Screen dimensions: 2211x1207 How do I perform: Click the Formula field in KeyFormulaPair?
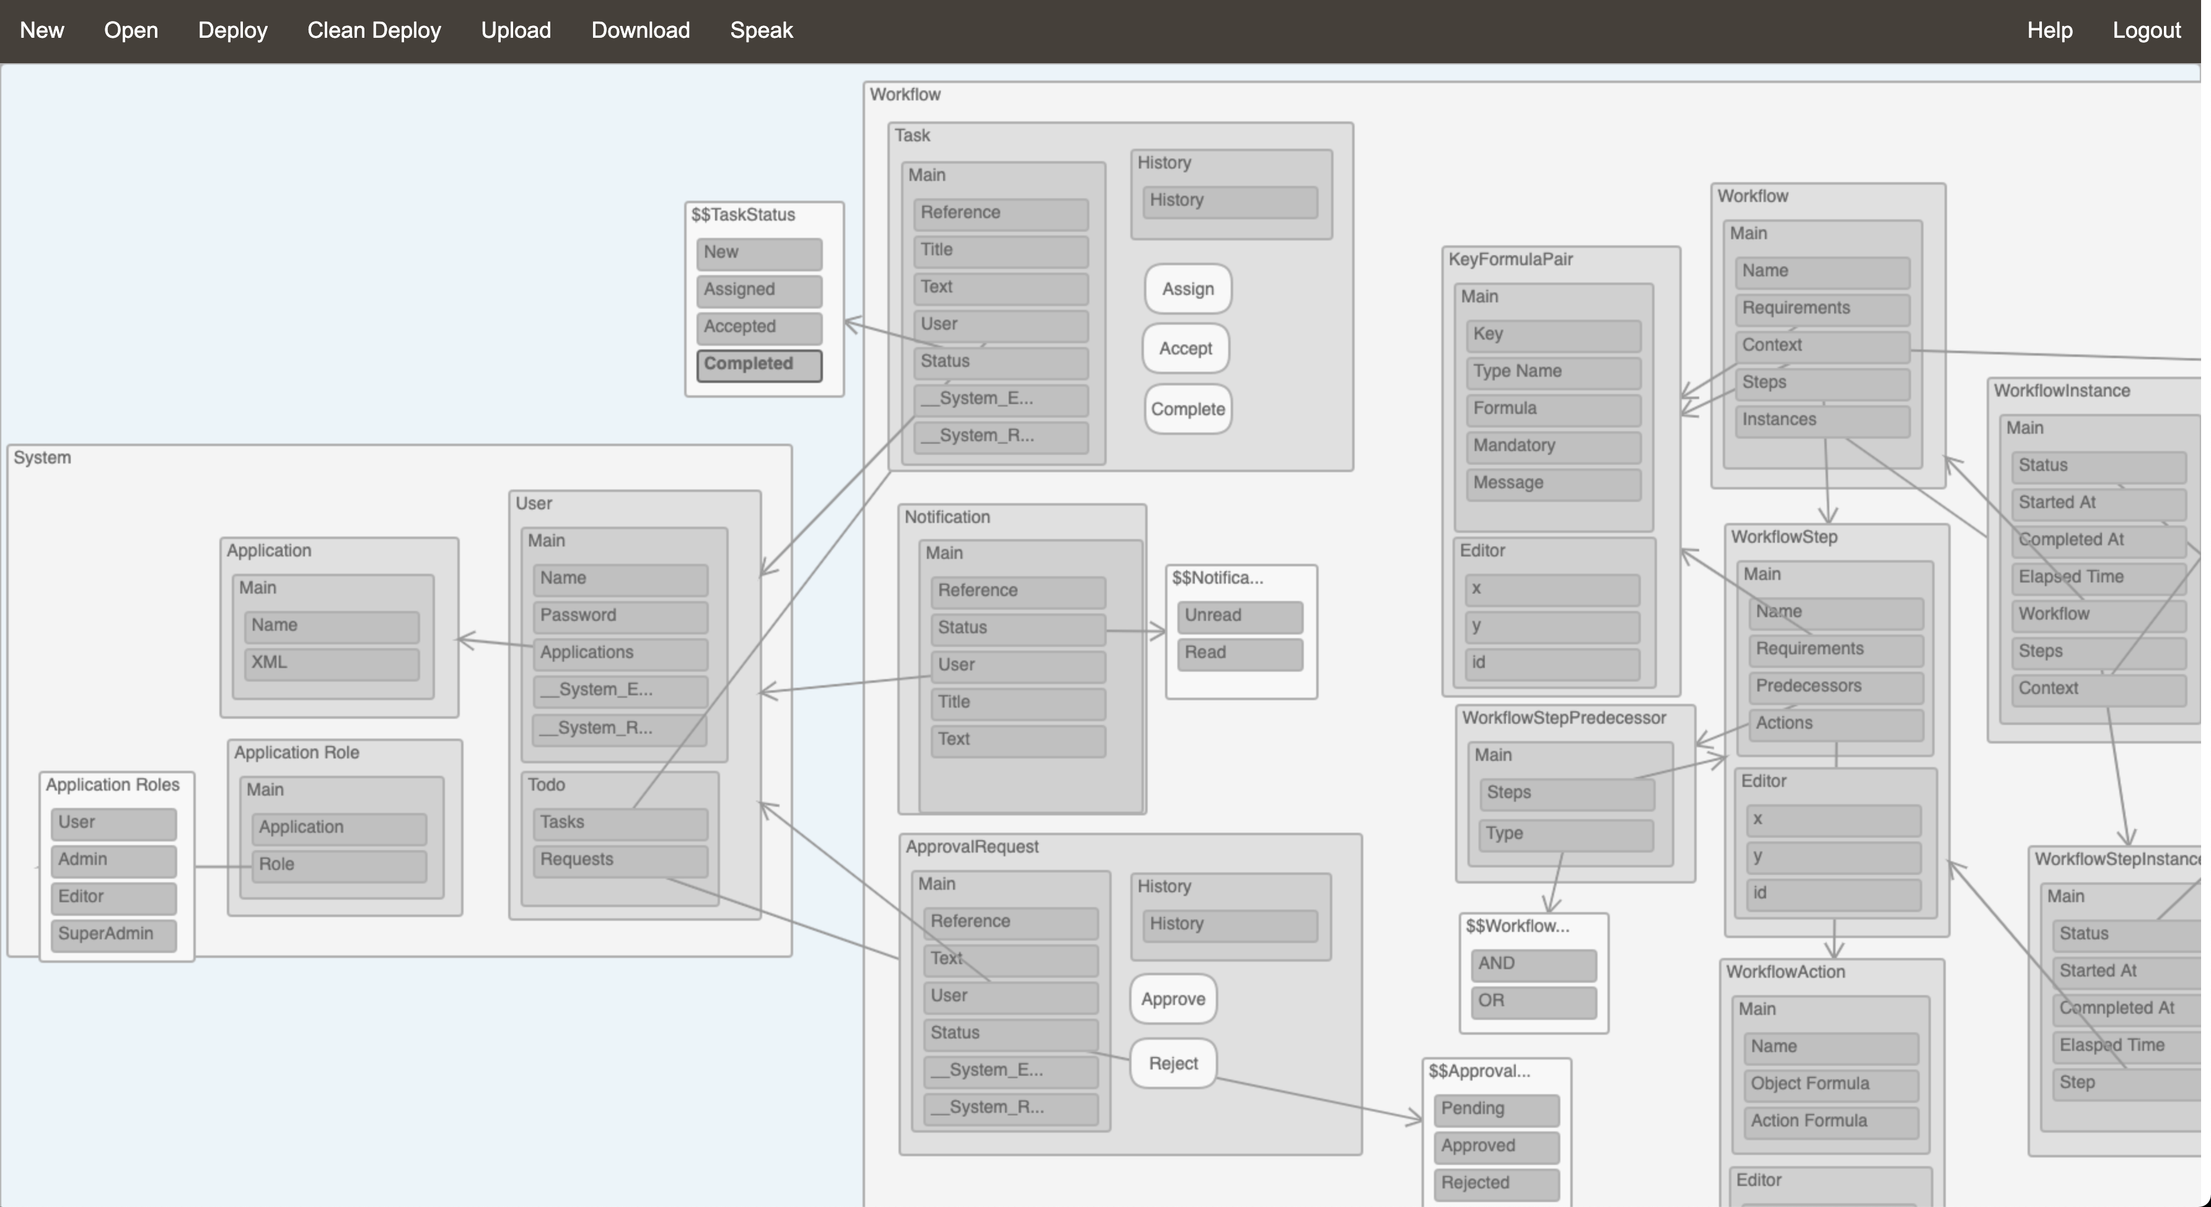[1553, 408]
